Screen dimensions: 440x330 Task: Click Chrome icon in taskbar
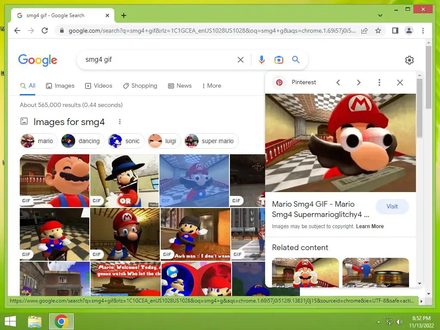click(61, 321)
